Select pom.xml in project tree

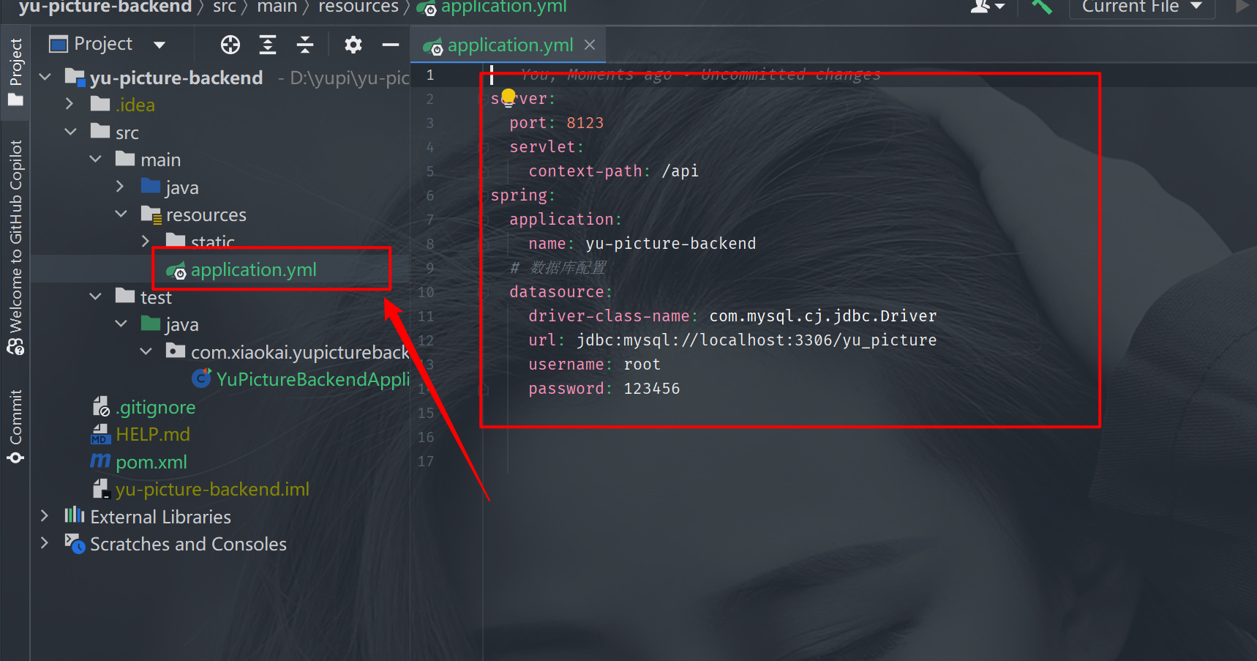pos(151,462)
